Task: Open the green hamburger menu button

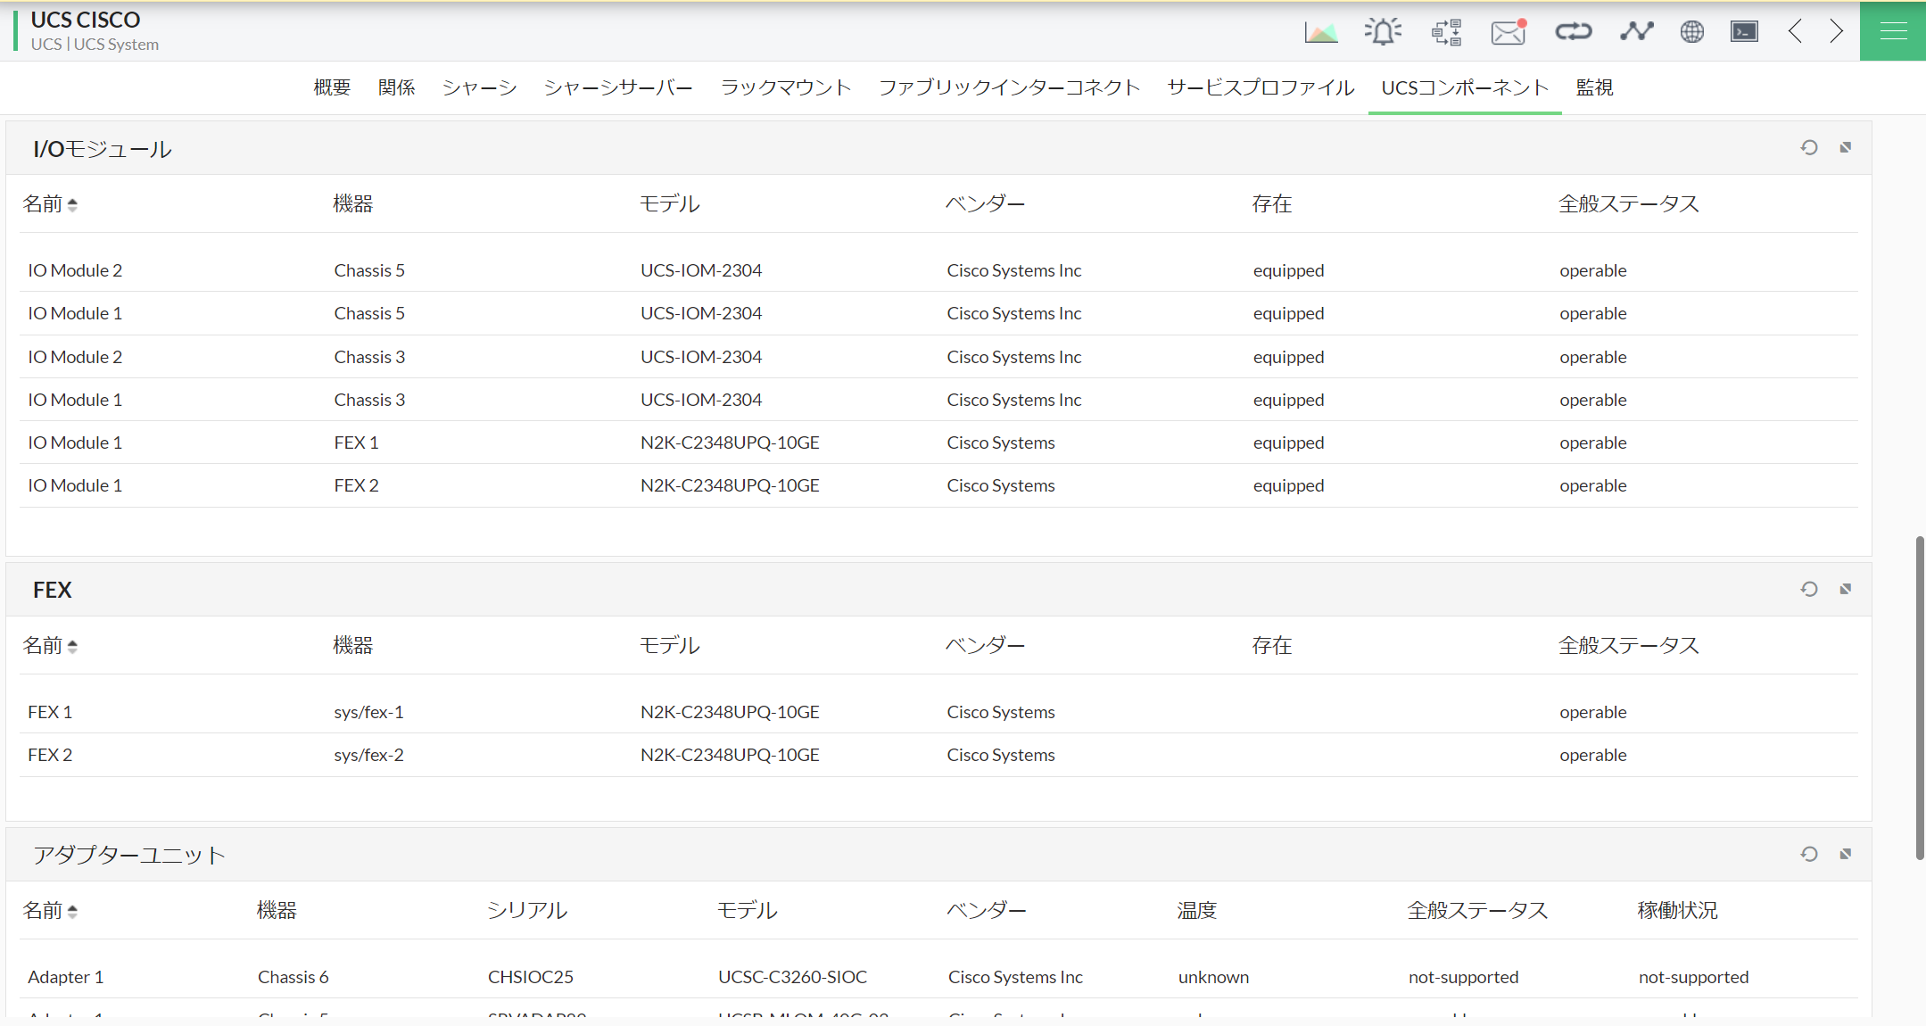Action: [x=1892, y=31]
